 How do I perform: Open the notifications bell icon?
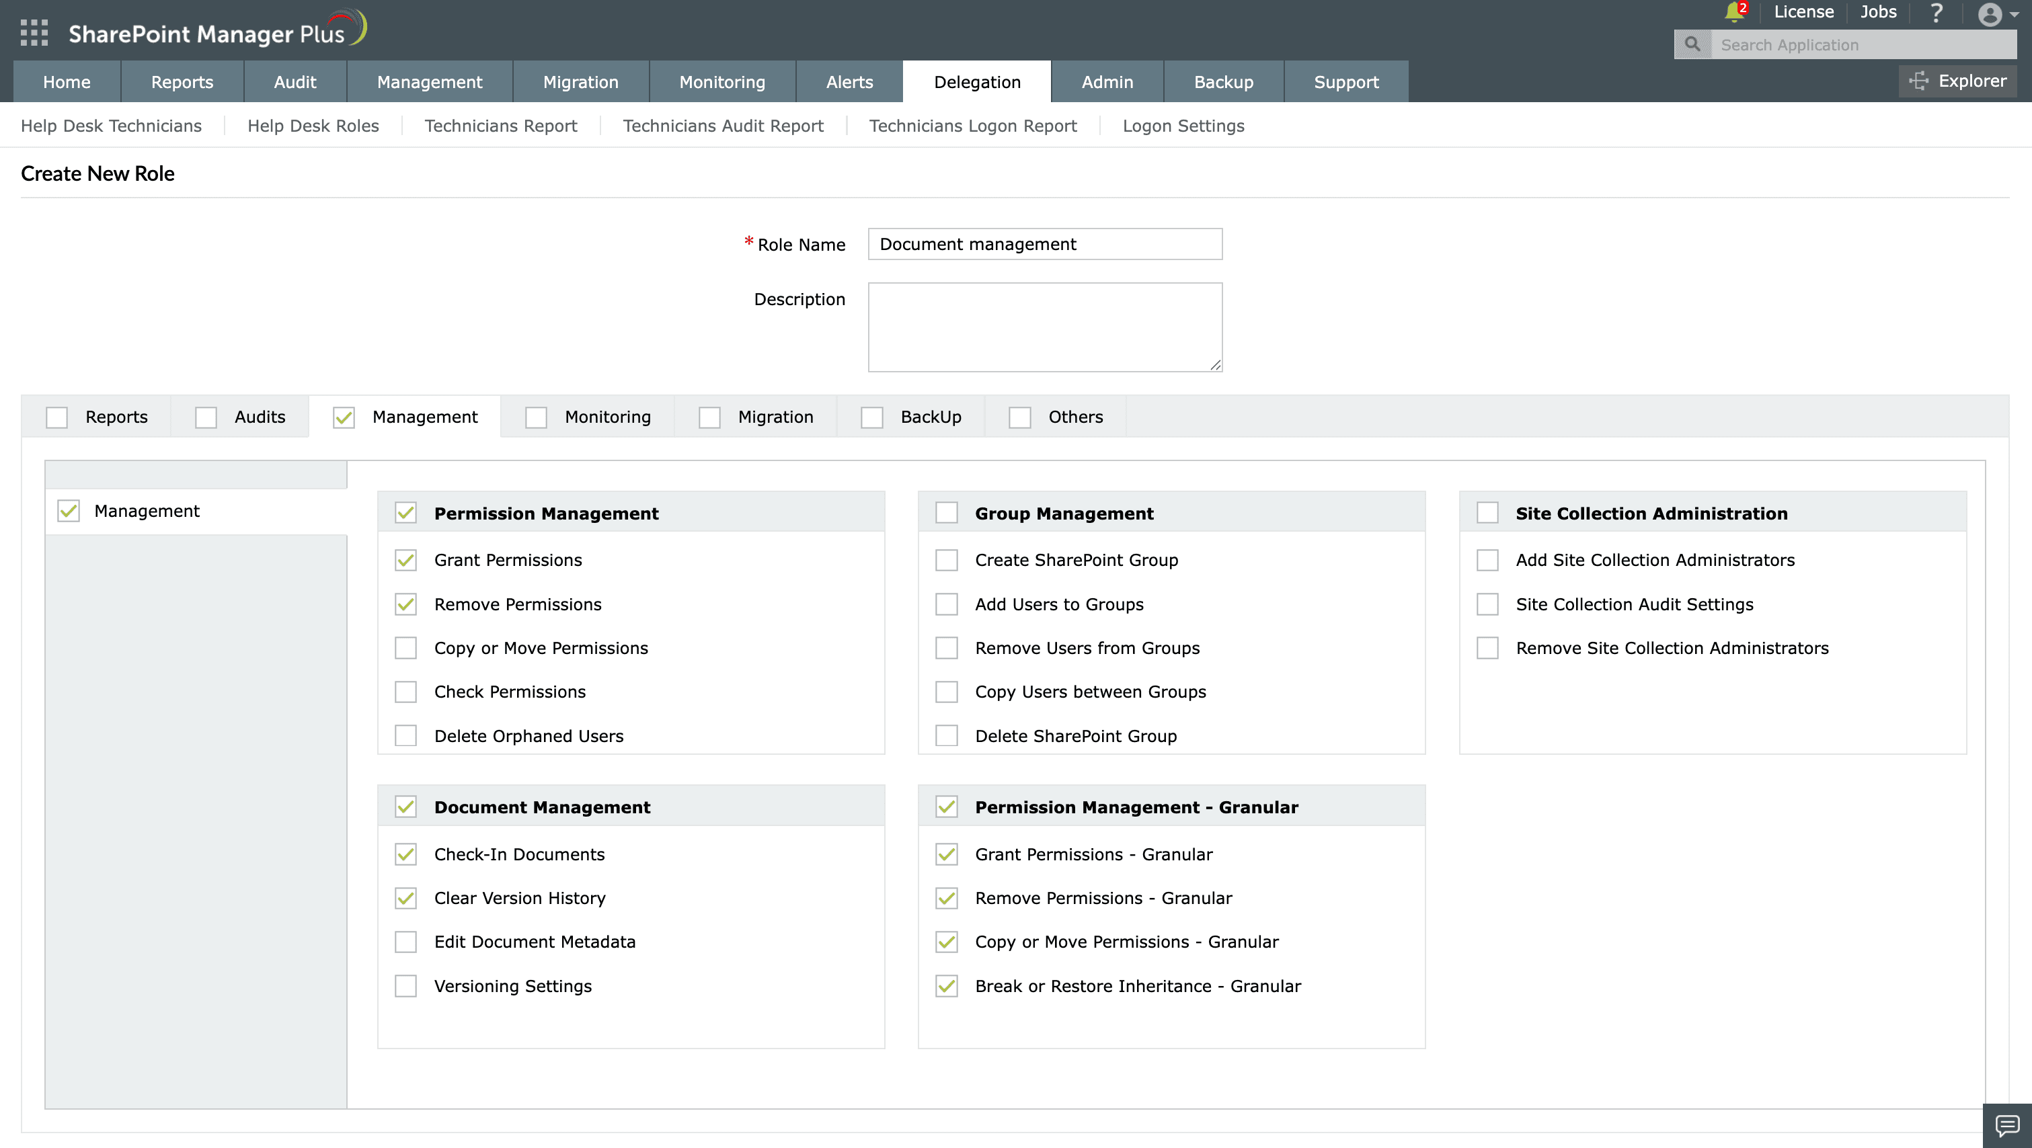[x=1733, y=12]
